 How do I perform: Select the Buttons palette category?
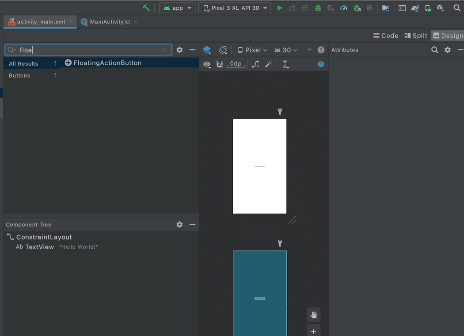coord(19,75)
